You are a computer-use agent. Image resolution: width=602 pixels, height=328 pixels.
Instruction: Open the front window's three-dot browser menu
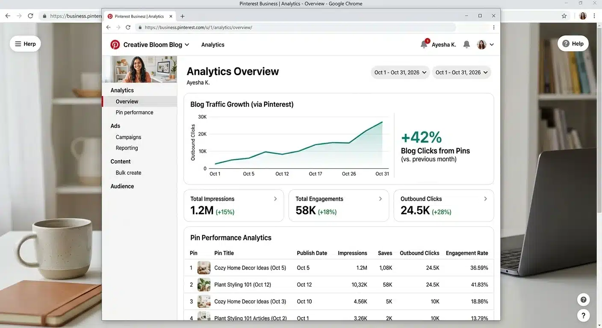click(x=494, y=27)
